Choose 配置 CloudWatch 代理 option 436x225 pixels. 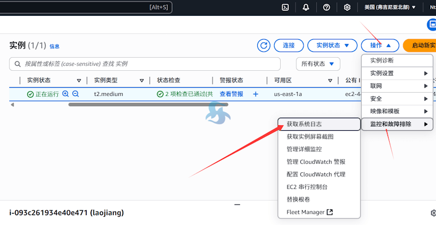coord(319,174)
